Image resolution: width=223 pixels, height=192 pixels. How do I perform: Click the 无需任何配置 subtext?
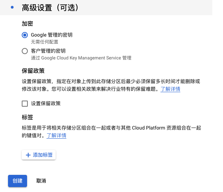(x=45, y=42)
